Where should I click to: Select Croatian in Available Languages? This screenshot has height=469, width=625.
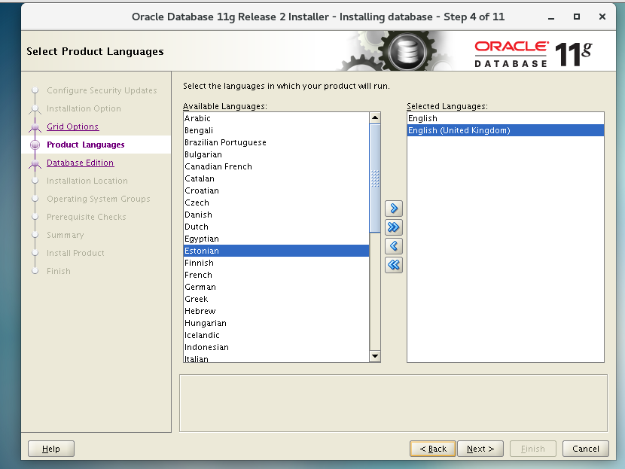coord(276,190)
